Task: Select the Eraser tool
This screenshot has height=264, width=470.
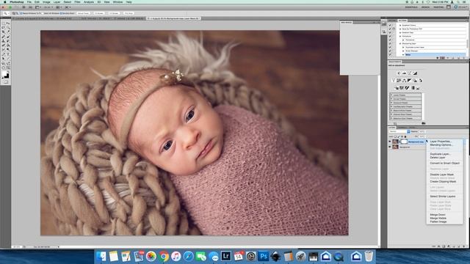Action: tap(3, 45)
